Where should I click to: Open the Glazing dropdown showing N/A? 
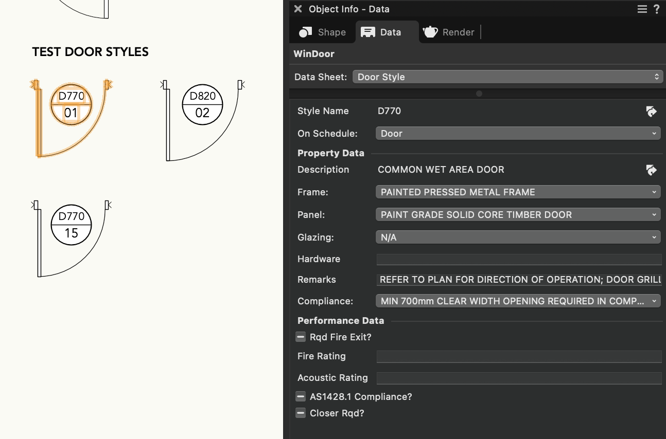coord(518,237)
